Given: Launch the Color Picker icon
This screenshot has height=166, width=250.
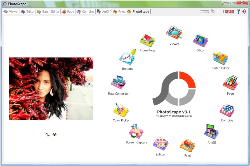Looking at the screenshot, I should pos(121,110).
